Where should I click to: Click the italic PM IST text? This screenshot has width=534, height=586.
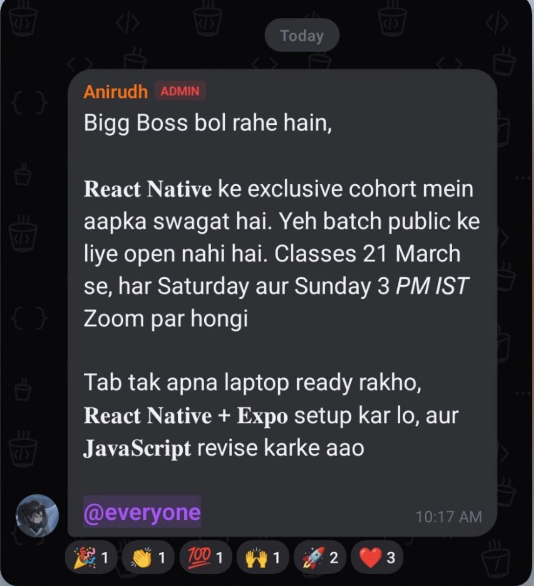tap(432, 286)
